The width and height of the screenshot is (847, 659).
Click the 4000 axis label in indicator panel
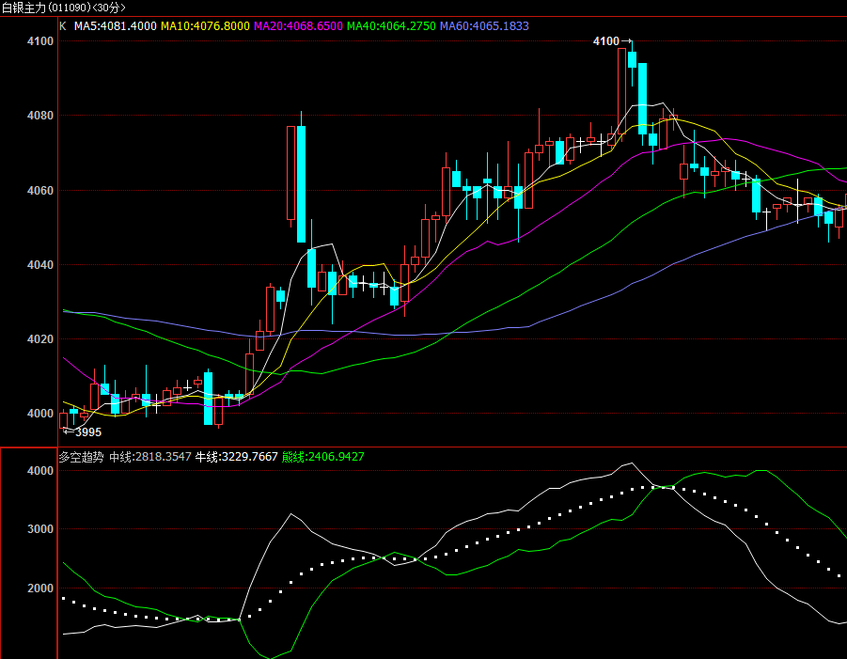pos(40,471)
